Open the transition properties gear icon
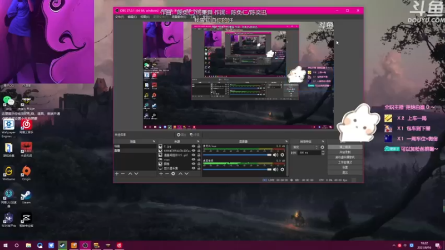The image size is (445, 250). 322,147
